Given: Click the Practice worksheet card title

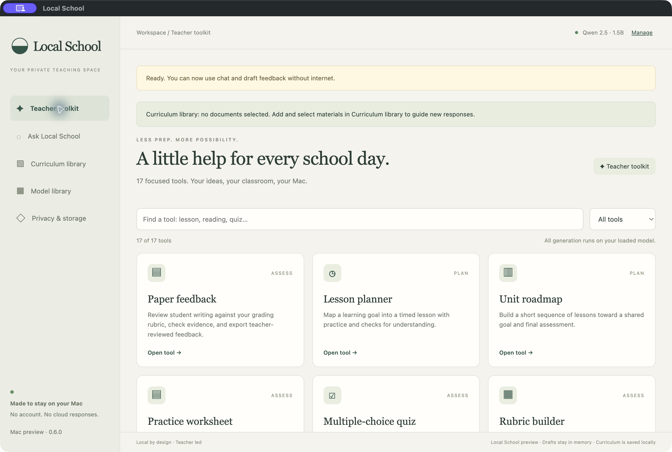Looking at the screenshot, I should pyautogui.click(x=190, y=421).
